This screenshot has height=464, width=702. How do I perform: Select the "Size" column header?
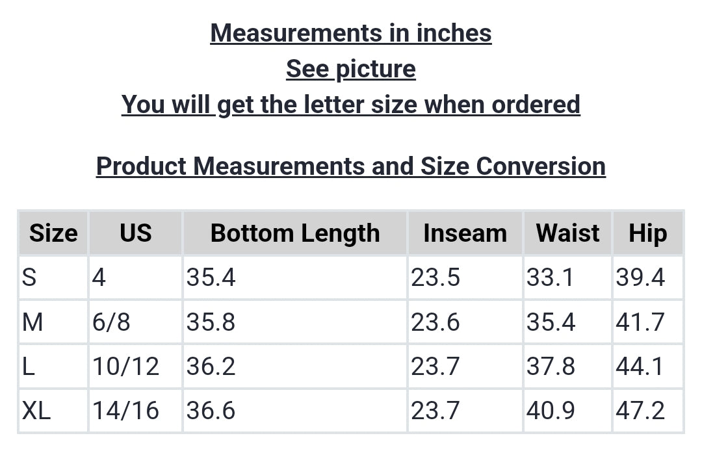tap(53, 233)
